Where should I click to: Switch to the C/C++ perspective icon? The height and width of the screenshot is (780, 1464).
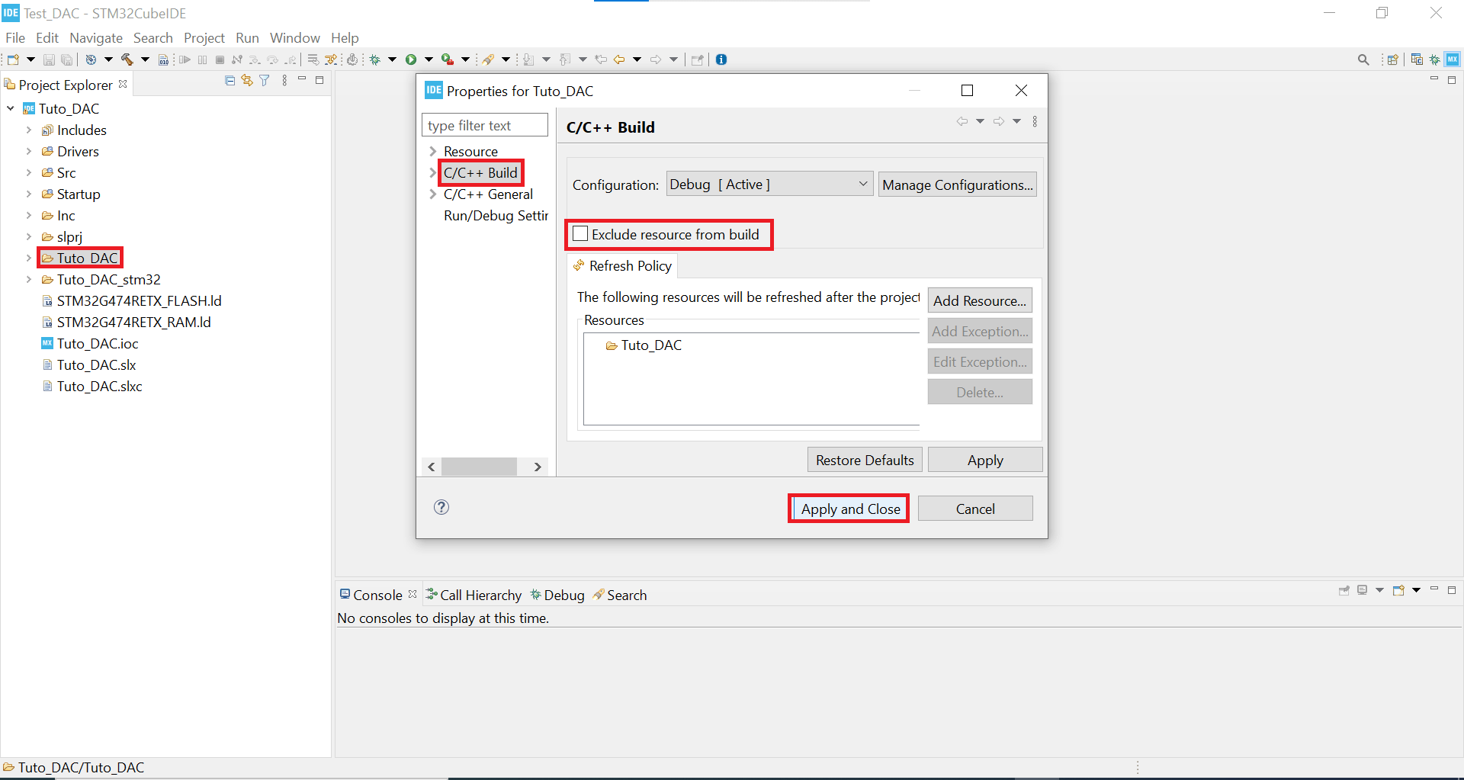tap(1417, 59)
